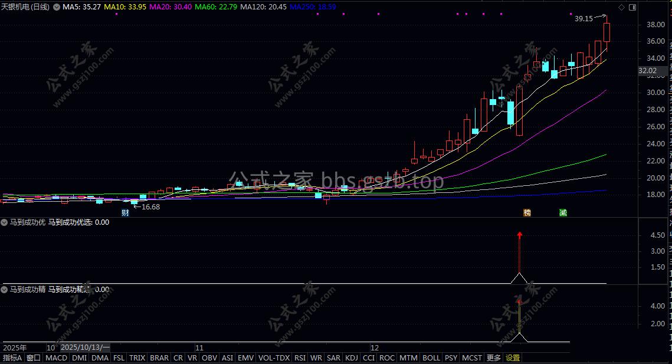Pick the PSY indicator tab
The image size is (672, 364).
tap(451, 358)
